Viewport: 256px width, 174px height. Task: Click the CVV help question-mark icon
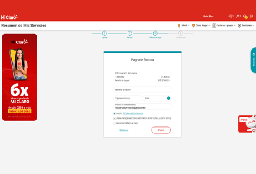pos(169,98)
